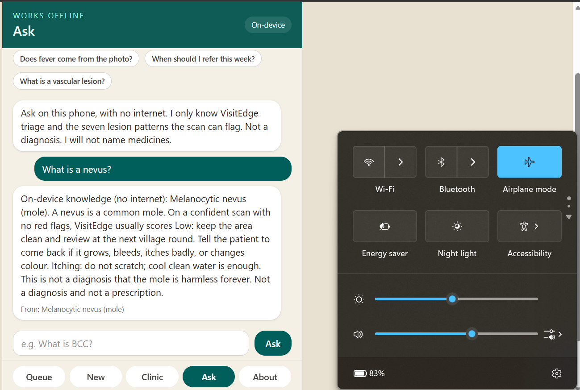Click the "Energy saver" label text
The width and height of the screenshot is (580, 390).
click(385, 253)
